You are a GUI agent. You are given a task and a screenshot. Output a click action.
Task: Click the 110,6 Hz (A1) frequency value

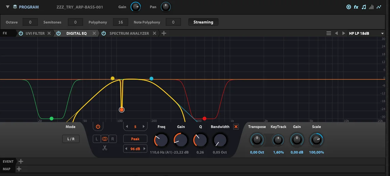[161, 153]
